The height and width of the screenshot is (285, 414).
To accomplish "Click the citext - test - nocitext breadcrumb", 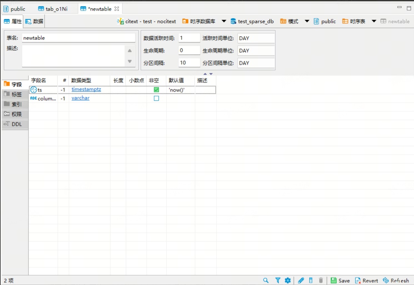I will tap(147, 21).
